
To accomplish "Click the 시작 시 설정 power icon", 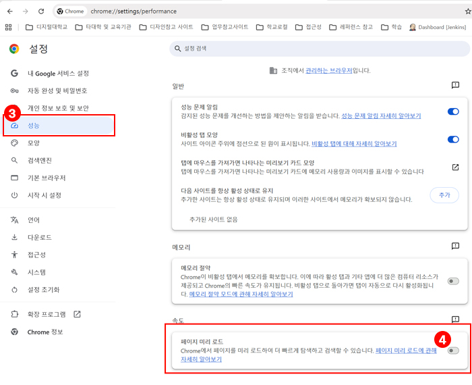I will pos(14,195).
